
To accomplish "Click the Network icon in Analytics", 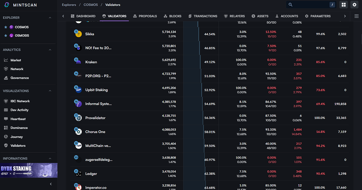I will [x=6, y=69].
